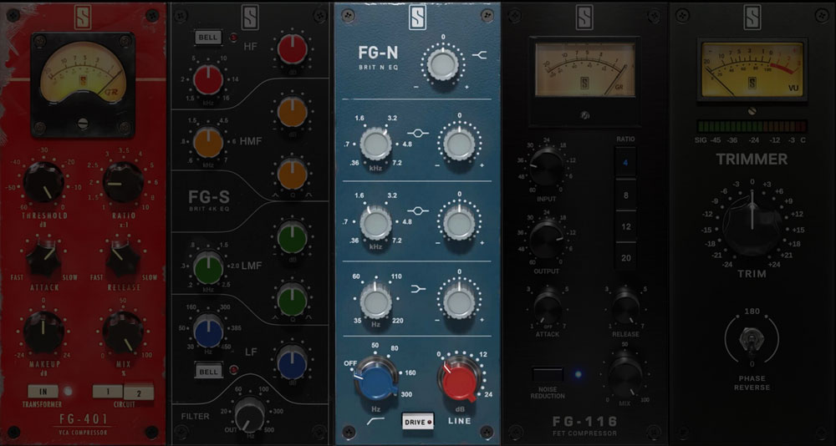Screen dimensions: 836x446
Task: Click the FG-116 gain reduction meter
Action: (x=584, y=70)
